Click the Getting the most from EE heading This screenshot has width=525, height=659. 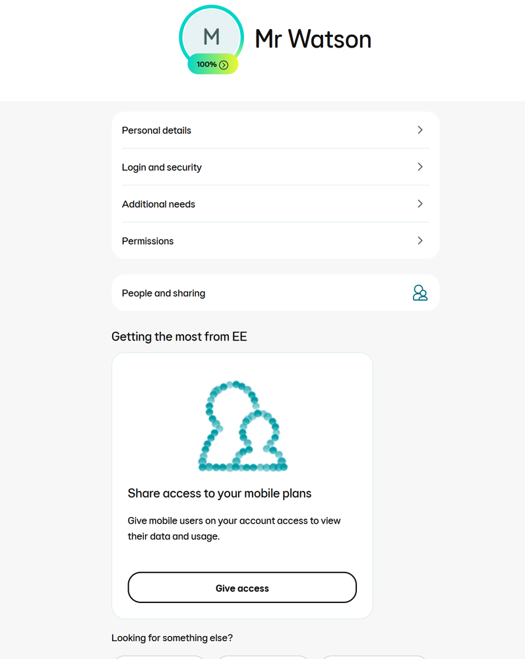point(179,336)
